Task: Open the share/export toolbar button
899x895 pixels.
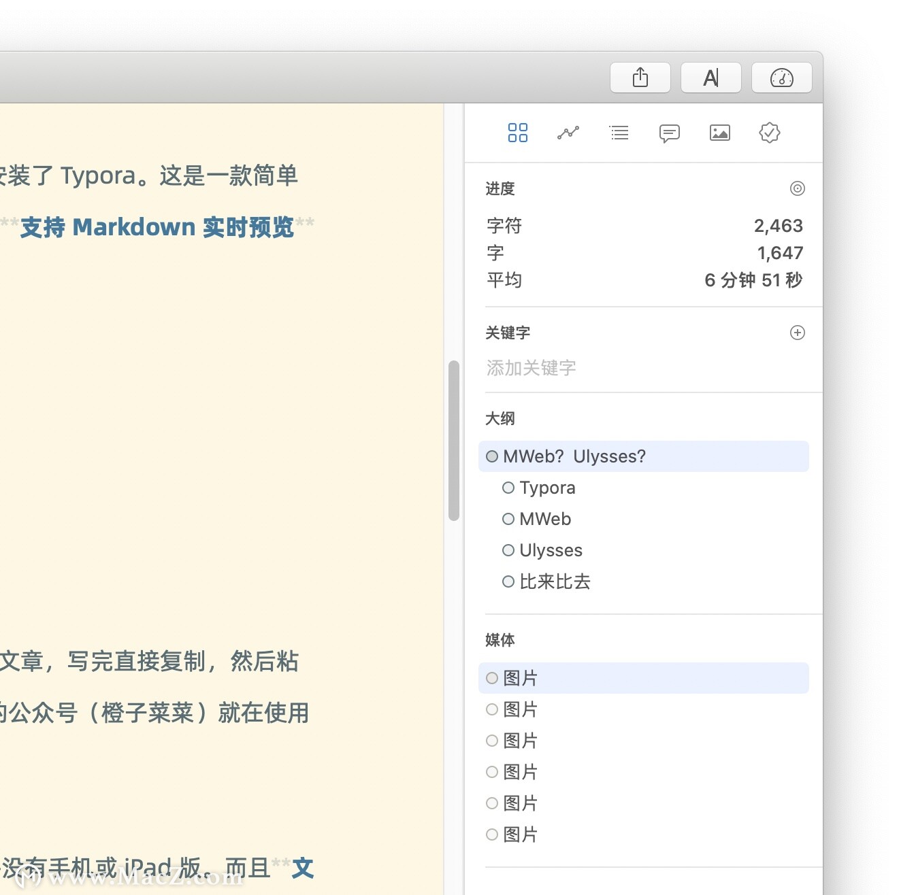Action: (640, 78)
